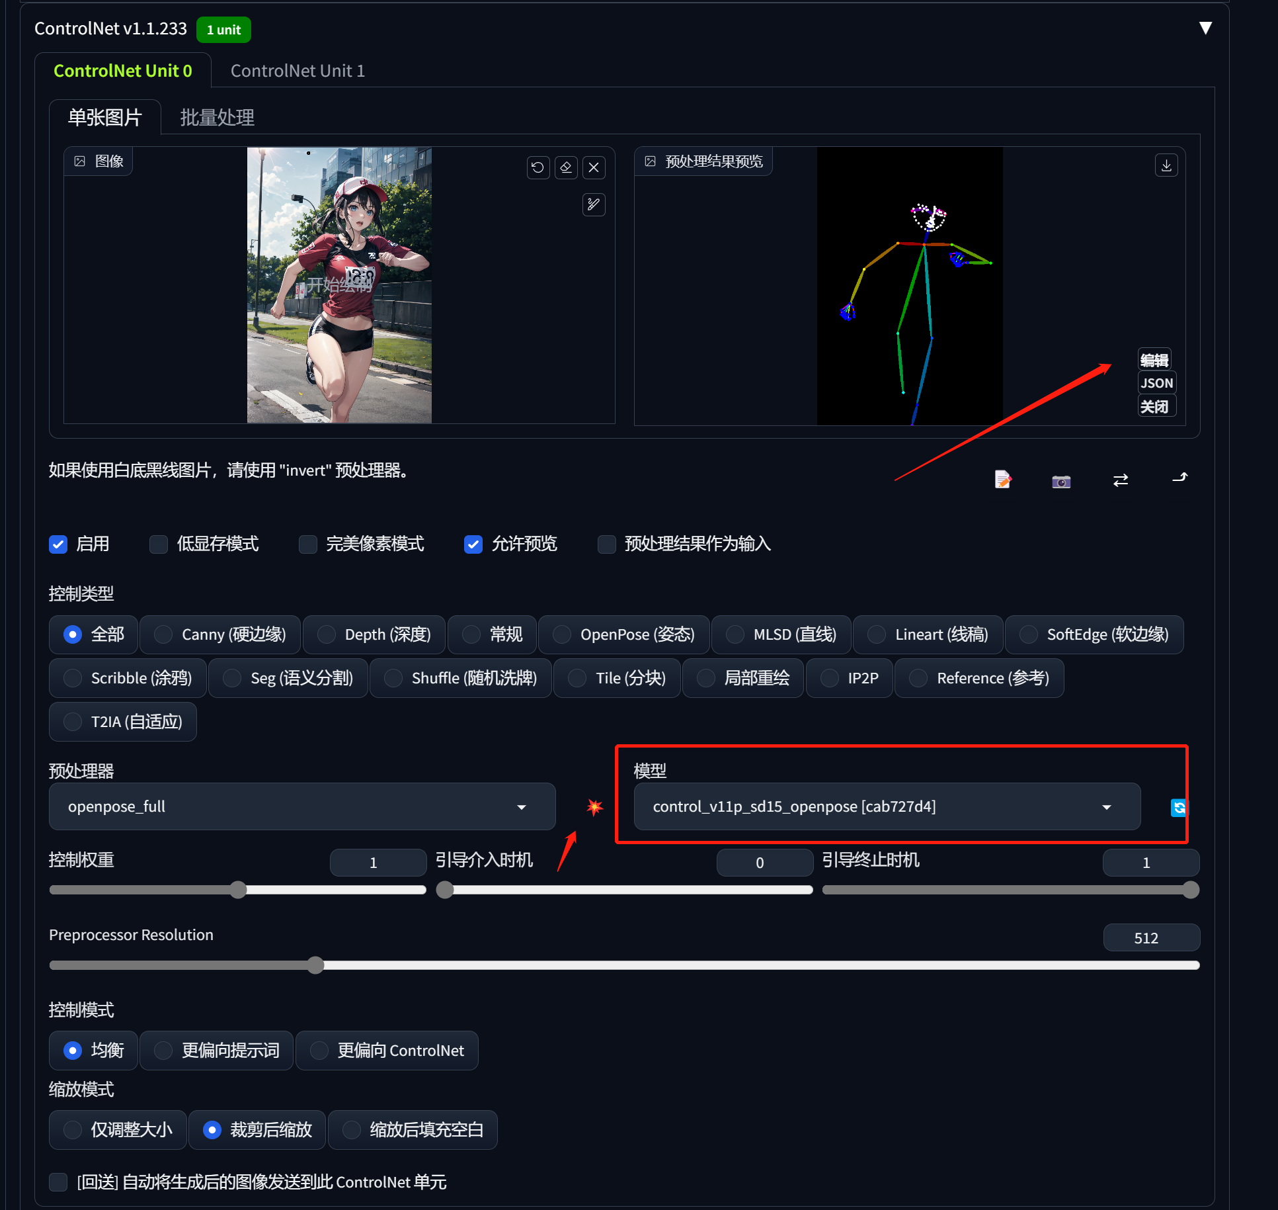Screen dimensions: 1278x1210
Task: Uncheck the 启用 checkbox
Action: coord(58,544)
